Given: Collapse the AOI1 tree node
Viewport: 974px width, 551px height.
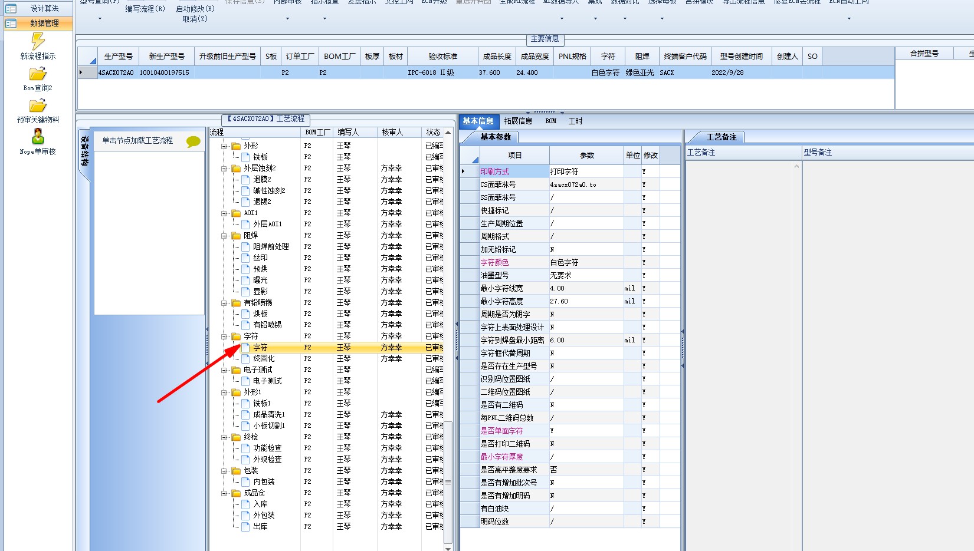Looking at the screenshot, I should tap(224, 213).
